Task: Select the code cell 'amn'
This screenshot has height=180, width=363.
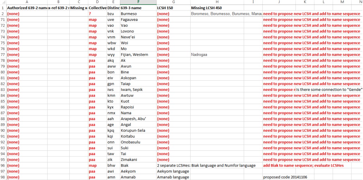Action: [x=113, y=177]
